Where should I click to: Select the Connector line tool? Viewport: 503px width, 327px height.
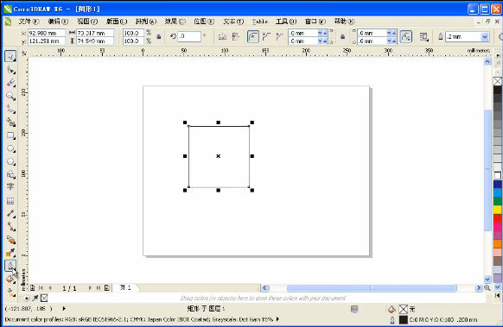(10, 227)
